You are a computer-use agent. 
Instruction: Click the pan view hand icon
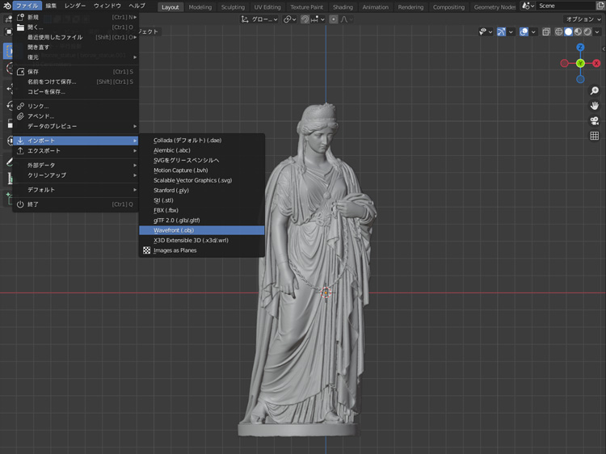point(595,106)
